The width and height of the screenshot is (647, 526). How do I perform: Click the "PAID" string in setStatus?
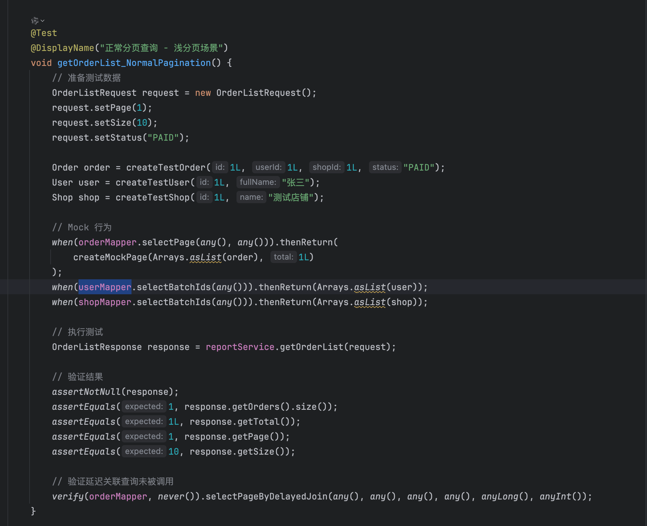point(163,138)
